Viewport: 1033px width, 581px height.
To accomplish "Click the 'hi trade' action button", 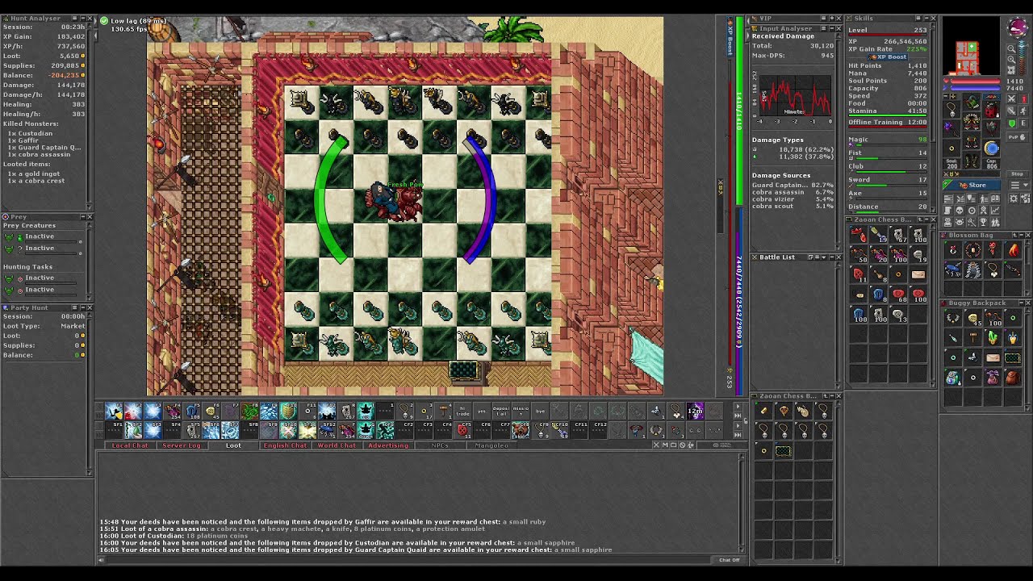I will (463, 411).
